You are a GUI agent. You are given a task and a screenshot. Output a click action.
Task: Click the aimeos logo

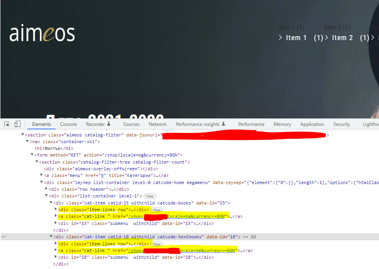coord(42,33)
